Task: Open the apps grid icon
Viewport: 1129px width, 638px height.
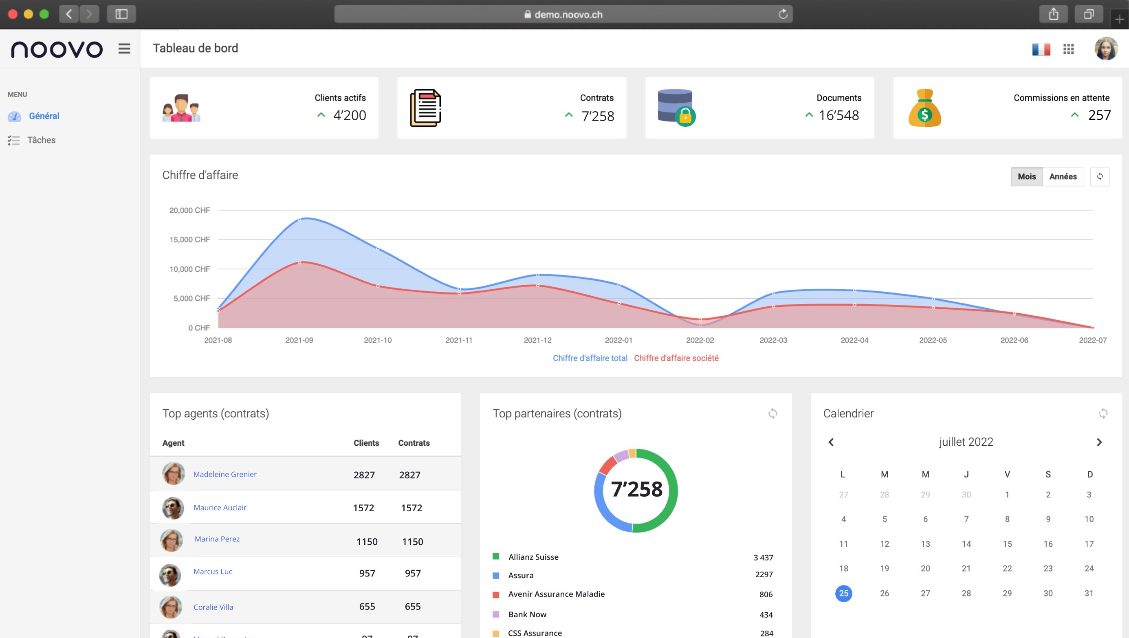Action: click(x=1069, y=49)
